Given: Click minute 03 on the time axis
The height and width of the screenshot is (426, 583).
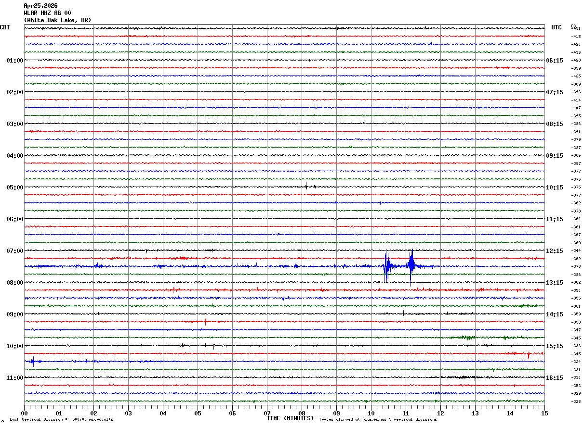Looking at the screenshot, I should pyautogui.click(x=128, y=413).
